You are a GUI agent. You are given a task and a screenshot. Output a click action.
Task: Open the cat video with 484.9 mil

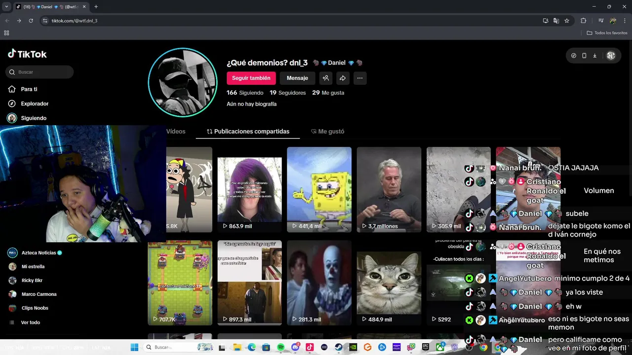tap(389, 283)
